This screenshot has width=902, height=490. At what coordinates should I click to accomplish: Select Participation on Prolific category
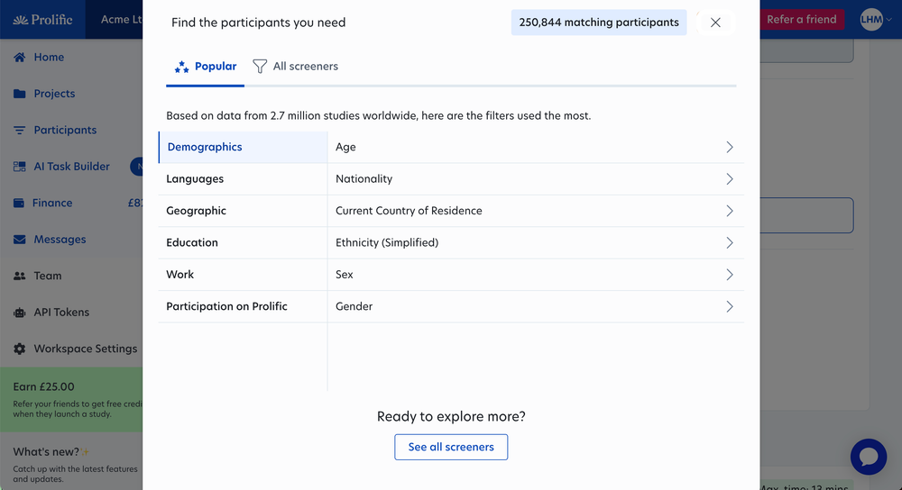tap(243, 307)
